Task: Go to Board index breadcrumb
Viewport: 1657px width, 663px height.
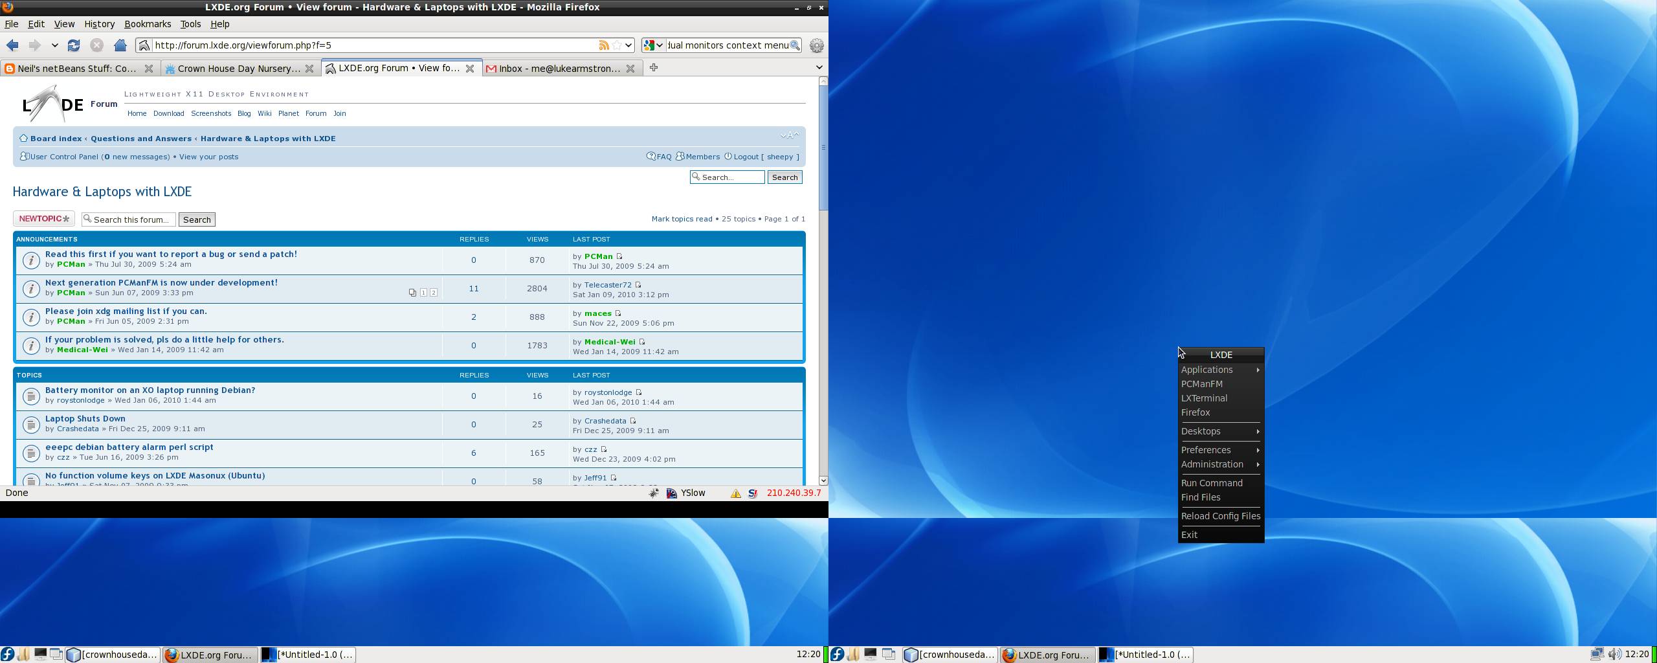Action: tap(56, 139)
